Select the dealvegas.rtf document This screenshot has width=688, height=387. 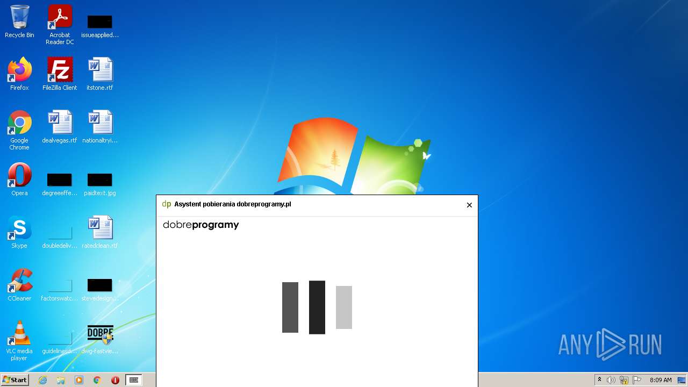tap(60, 127)
